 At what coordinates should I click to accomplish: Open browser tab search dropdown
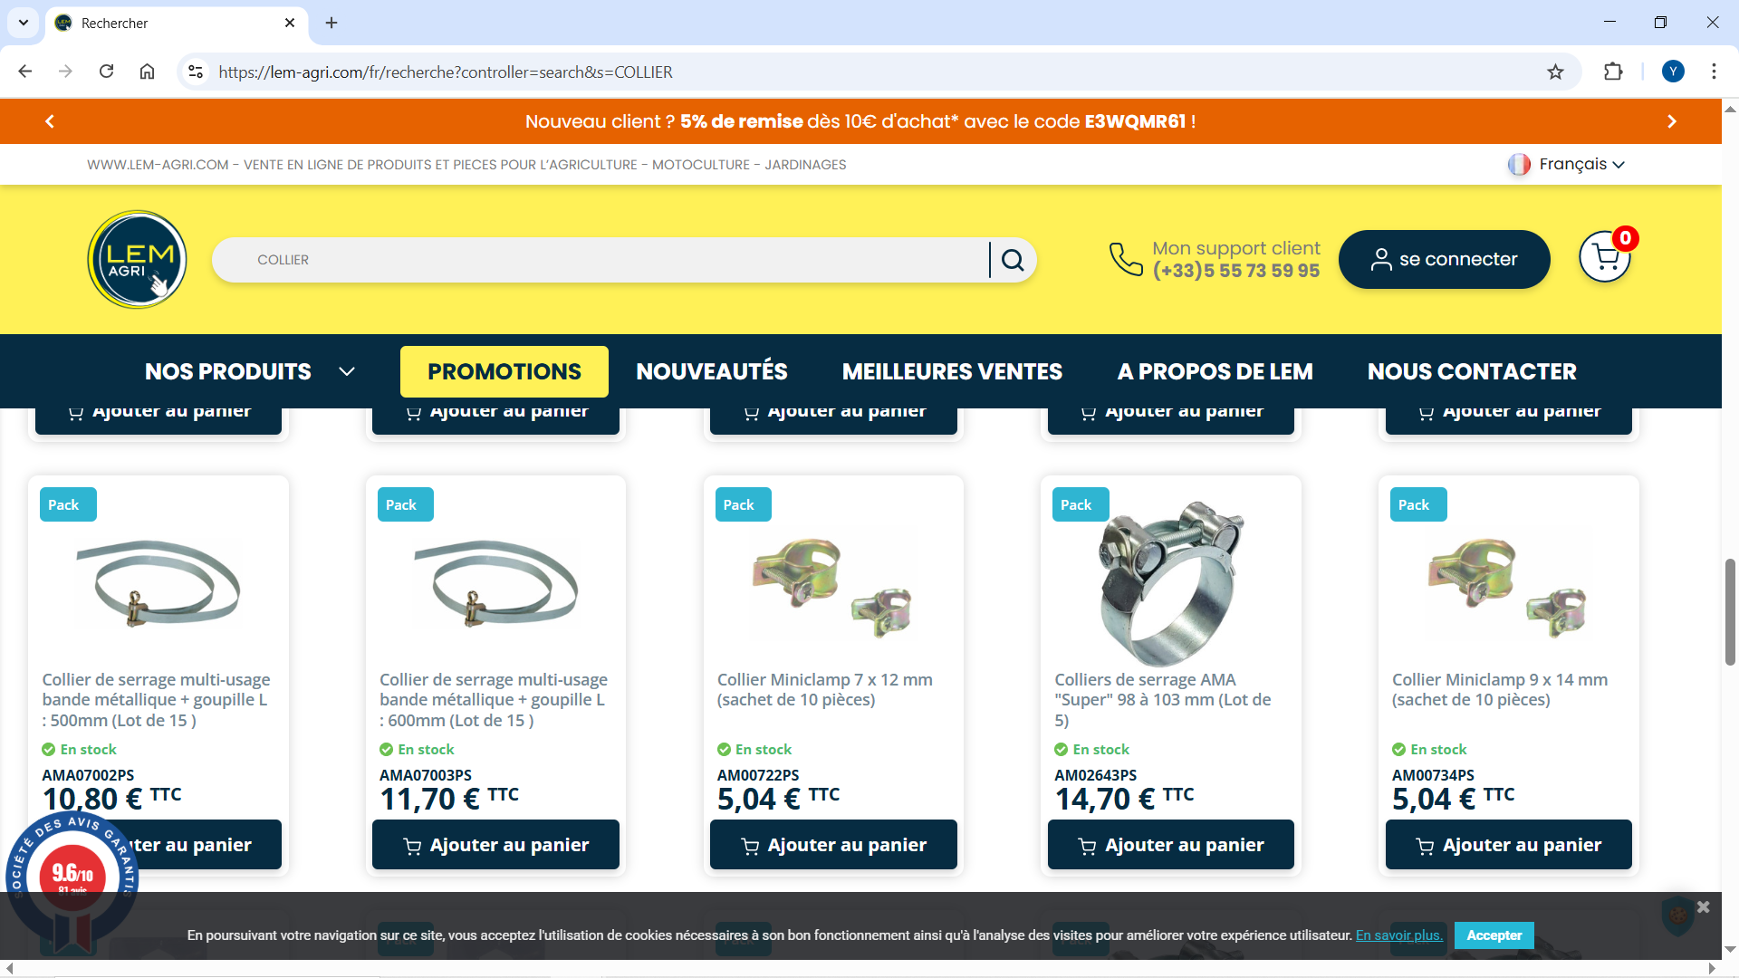(23, 23)
